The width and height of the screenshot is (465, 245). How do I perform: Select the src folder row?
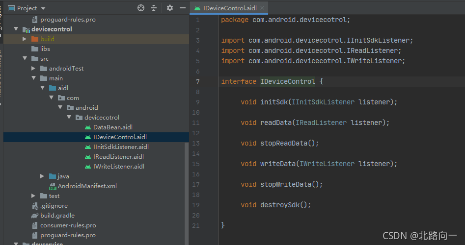point(96,58)
